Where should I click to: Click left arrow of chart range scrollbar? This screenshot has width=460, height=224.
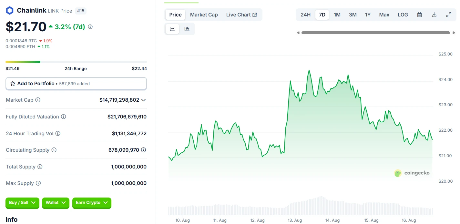tap(298, 33)
